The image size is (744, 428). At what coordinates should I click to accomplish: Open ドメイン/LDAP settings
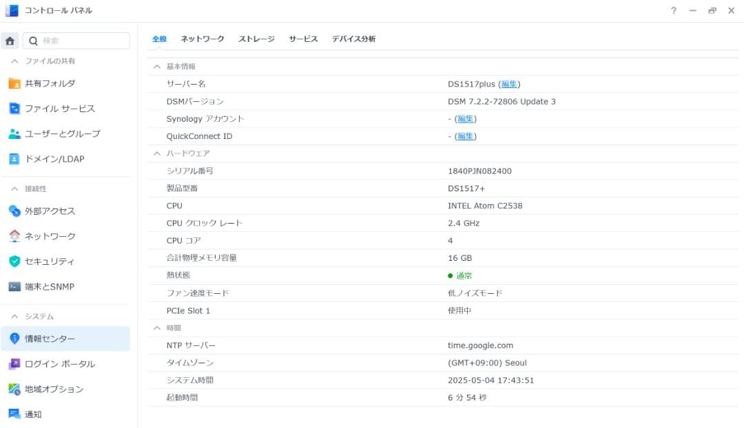(54, 159)
